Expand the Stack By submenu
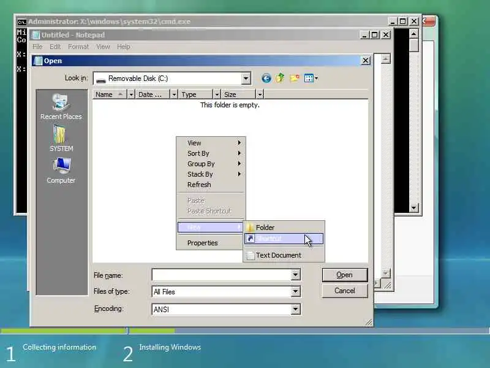This screenshot has height=368, width=490. [x=211, y=174]
